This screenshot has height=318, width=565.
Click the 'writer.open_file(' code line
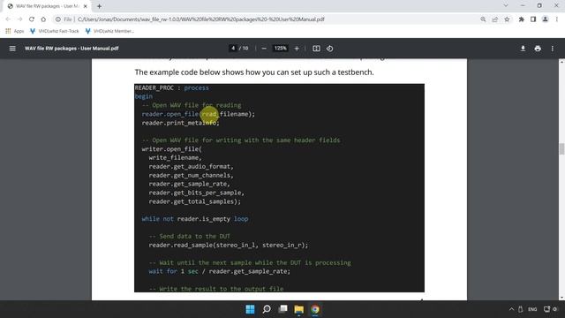(x=172, y=149)
